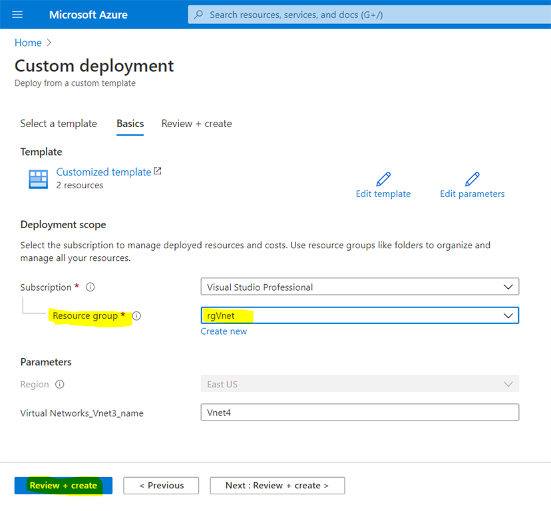Show the Resource group info tooltip icon

pyautogui.click(x=136, y=316)
